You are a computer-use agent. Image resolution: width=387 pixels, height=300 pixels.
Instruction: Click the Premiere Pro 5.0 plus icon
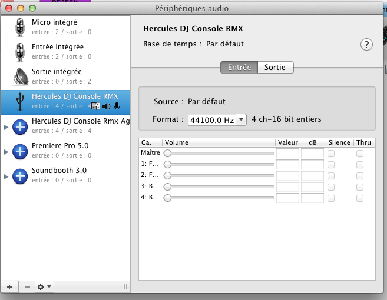[x=20, y=151]
